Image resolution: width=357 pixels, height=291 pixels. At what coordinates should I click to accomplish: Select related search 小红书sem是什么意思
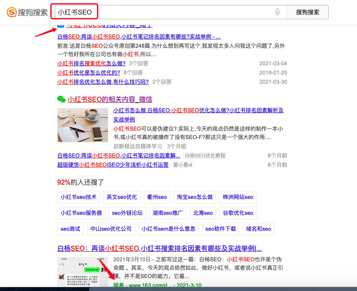click(x=168, y=229)
